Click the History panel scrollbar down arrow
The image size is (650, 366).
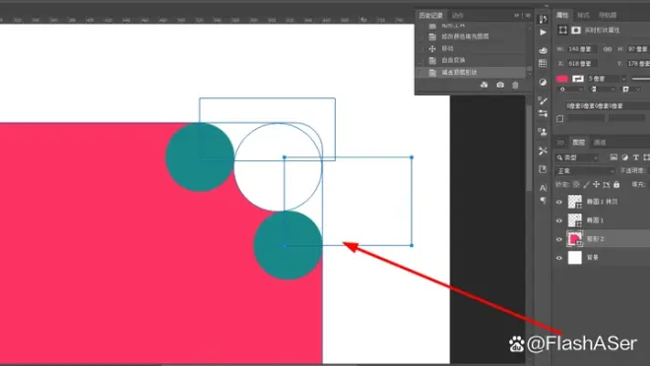tap(529, 73)
